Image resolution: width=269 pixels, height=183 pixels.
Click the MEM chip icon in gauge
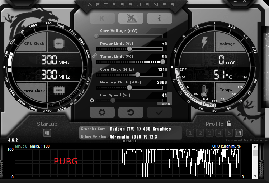click(59, 90)
